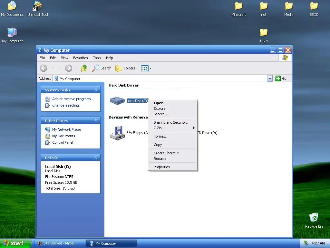The image size is (330, 248).
Task: Click 'File System: NTFS' detail text
Action: 59,177
